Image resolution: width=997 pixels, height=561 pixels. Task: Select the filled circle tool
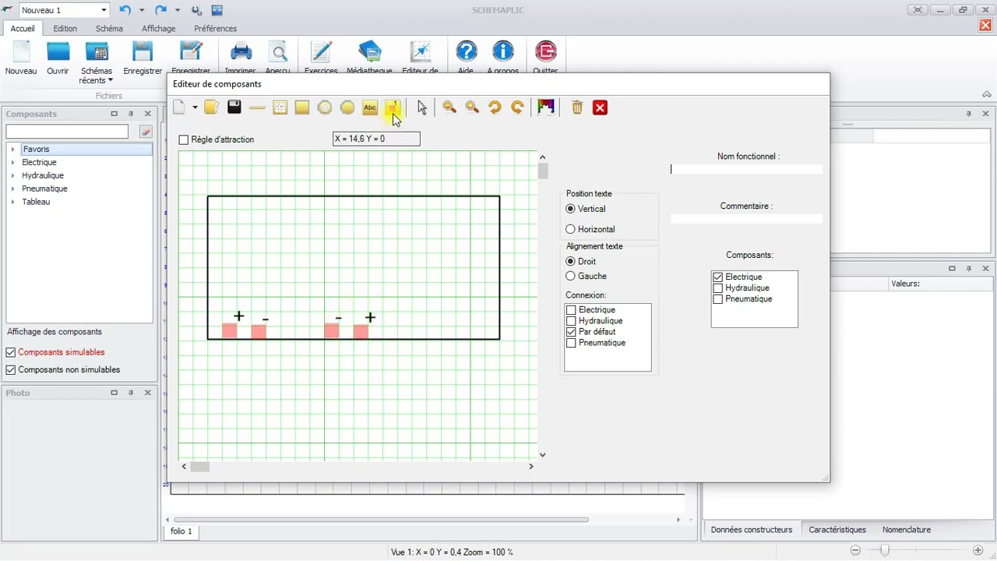(347, 108)
